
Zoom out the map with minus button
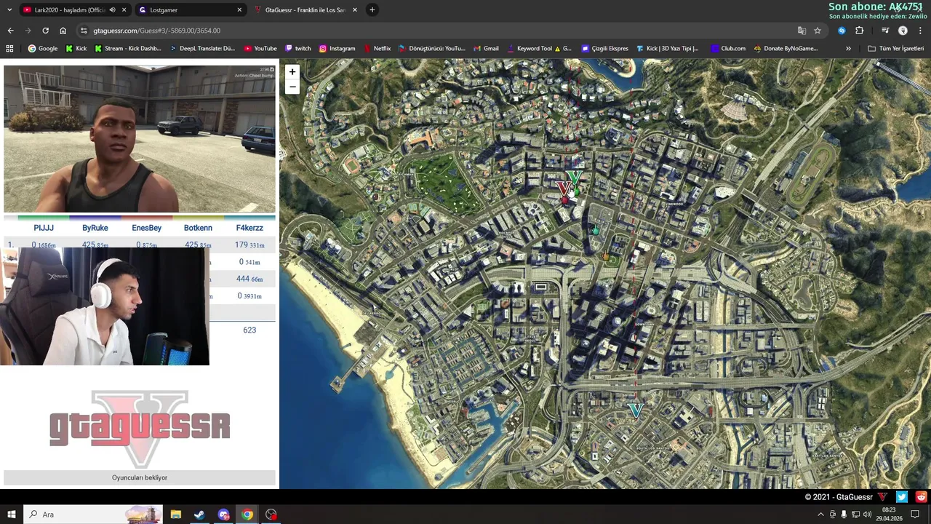(x=292, y=87)
